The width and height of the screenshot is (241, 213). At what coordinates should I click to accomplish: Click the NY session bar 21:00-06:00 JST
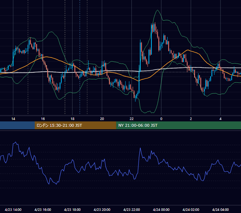pos(178,125)
